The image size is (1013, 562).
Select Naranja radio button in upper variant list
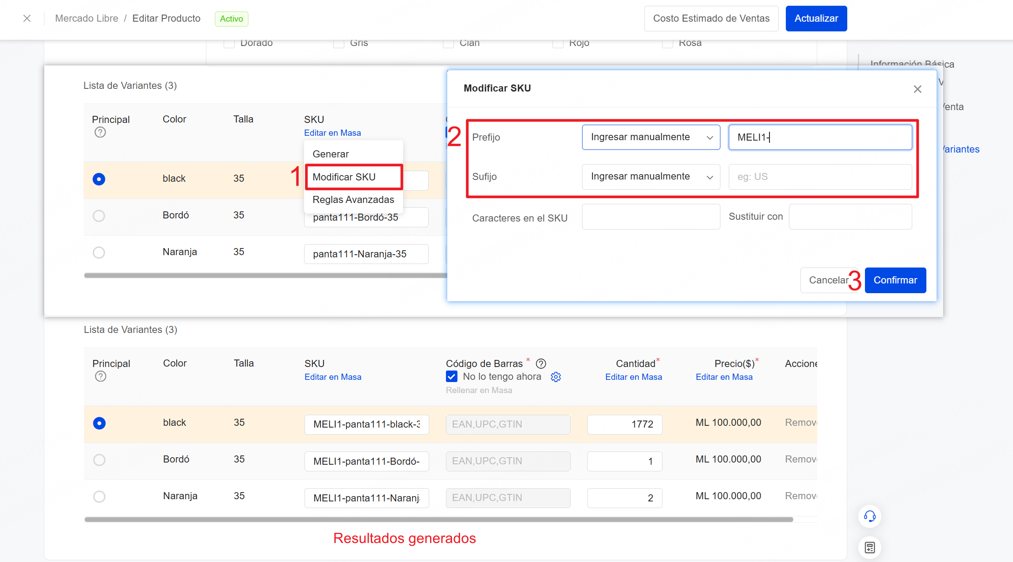tap(99, 252)
